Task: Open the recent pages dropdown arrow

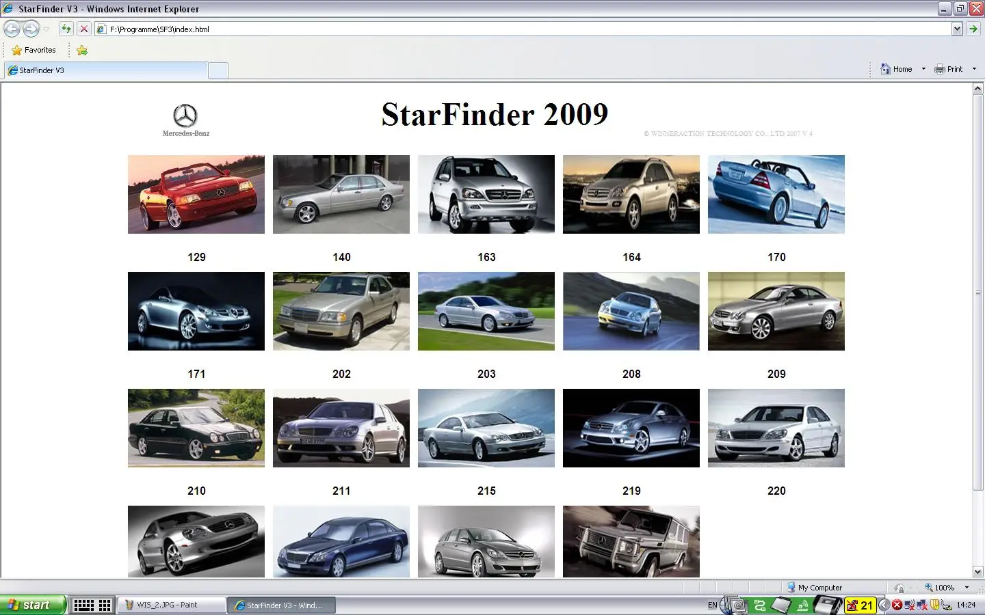Action: 46,29
